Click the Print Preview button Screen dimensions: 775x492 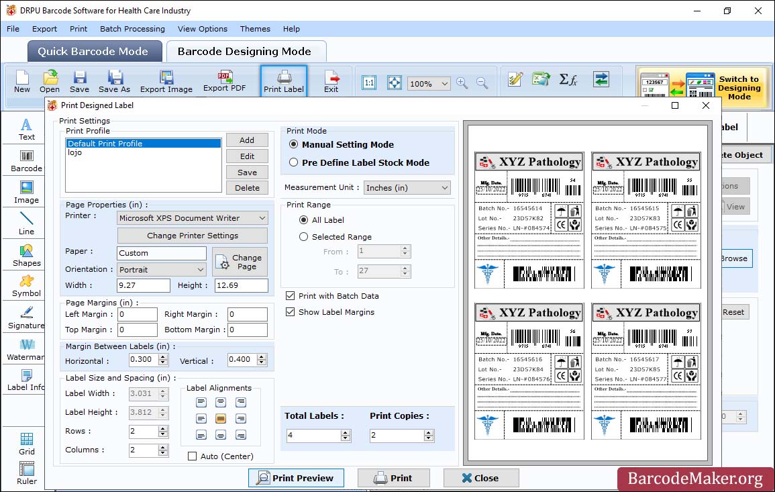coord(296,478)
